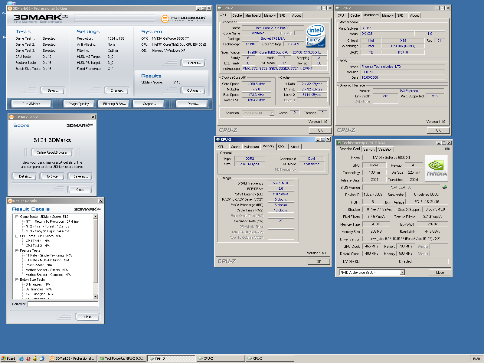This screenshot has width=484, height=363.
Task: Collapse the Feature Tests tree node
Action: pyautogui.click(x=17, y=250)
